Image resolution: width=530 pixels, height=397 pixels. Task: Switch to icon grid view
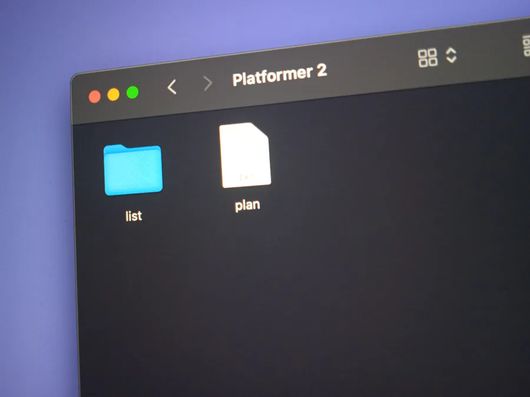[428, 58]
